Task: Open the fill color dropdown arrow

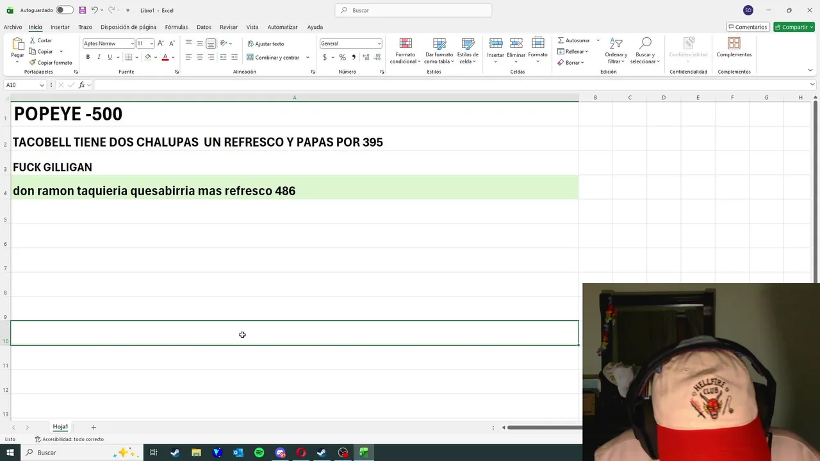Action: coord(156,58)
